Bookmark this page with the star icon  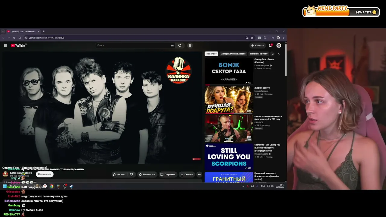[x=252, y=38]
